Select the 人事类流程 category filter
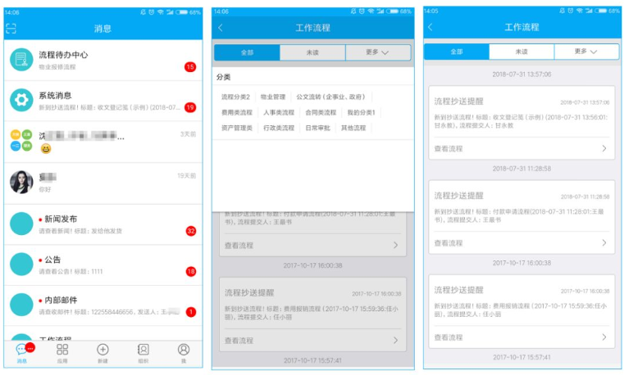This screenshot has height=375, width=629. tap(279, 112)
